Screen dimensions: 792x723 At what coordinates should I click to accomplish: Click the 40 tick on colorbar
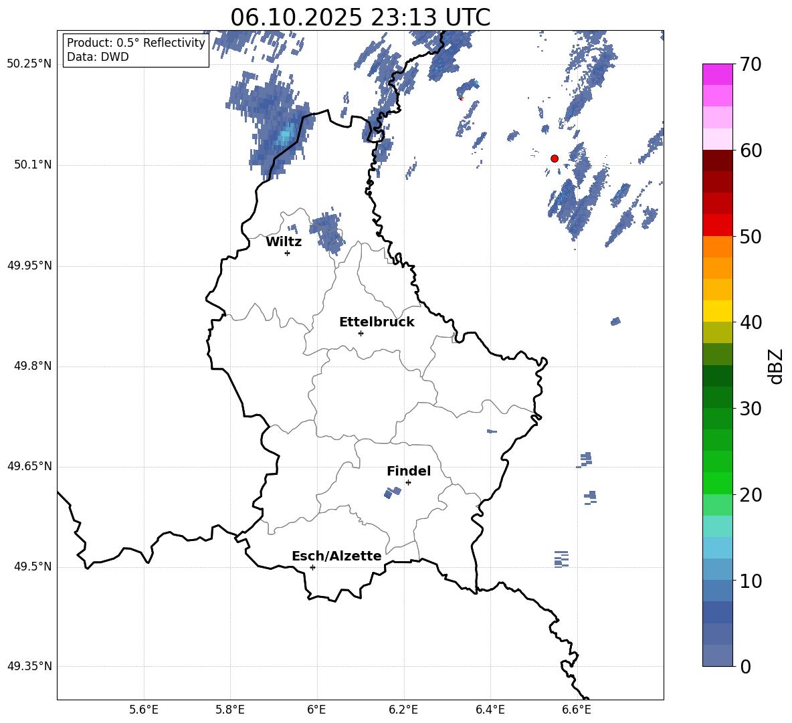click(751, 322)
